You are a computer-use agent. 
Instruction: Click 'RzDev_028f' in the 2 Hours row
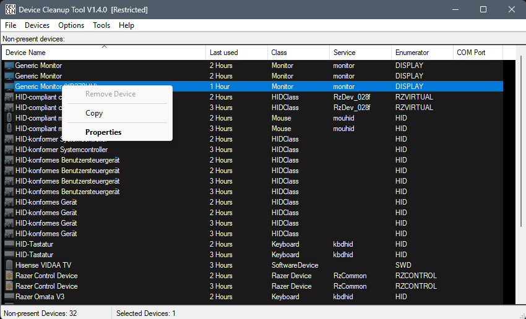click(x=352, y=97)
